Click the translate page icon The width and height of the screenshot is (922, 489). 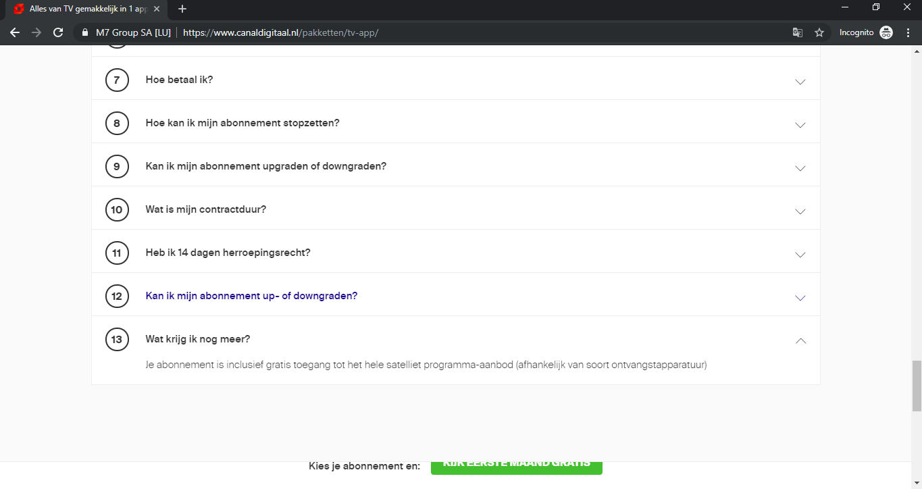[x=798, y=32]
